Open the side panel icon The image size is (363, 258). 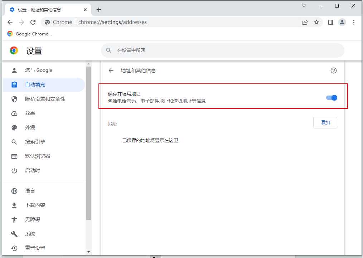[x=330, y=22]
